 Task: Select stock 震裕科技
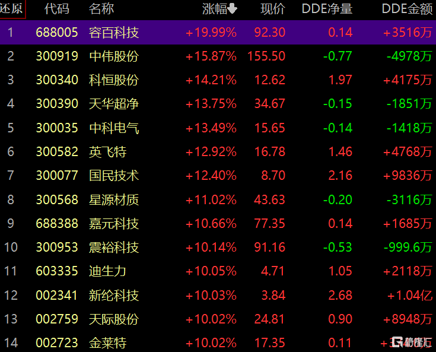click(114, 248)
